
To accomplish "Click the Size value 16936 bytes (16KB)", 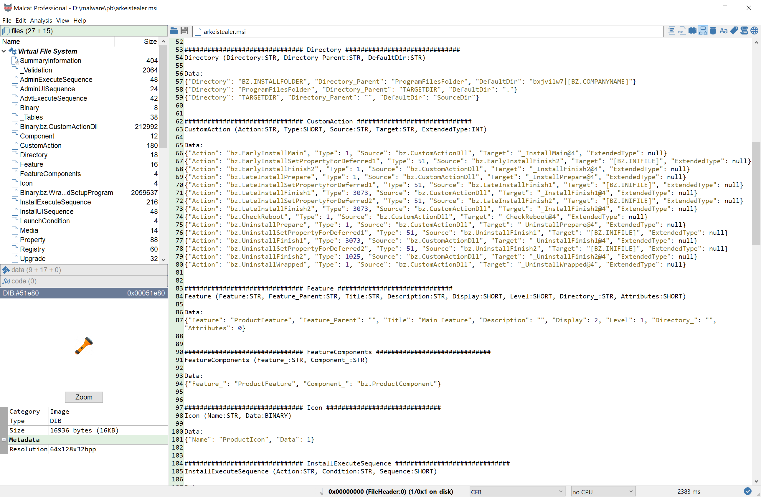I will tap(84, 430).
